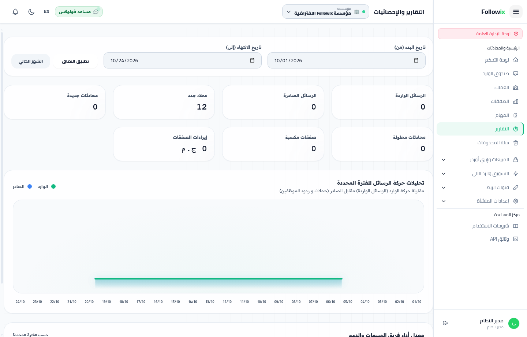Open مساعد فولوكس assistant
The height and width of the screenshot is (337, 527).
point(79,12)
